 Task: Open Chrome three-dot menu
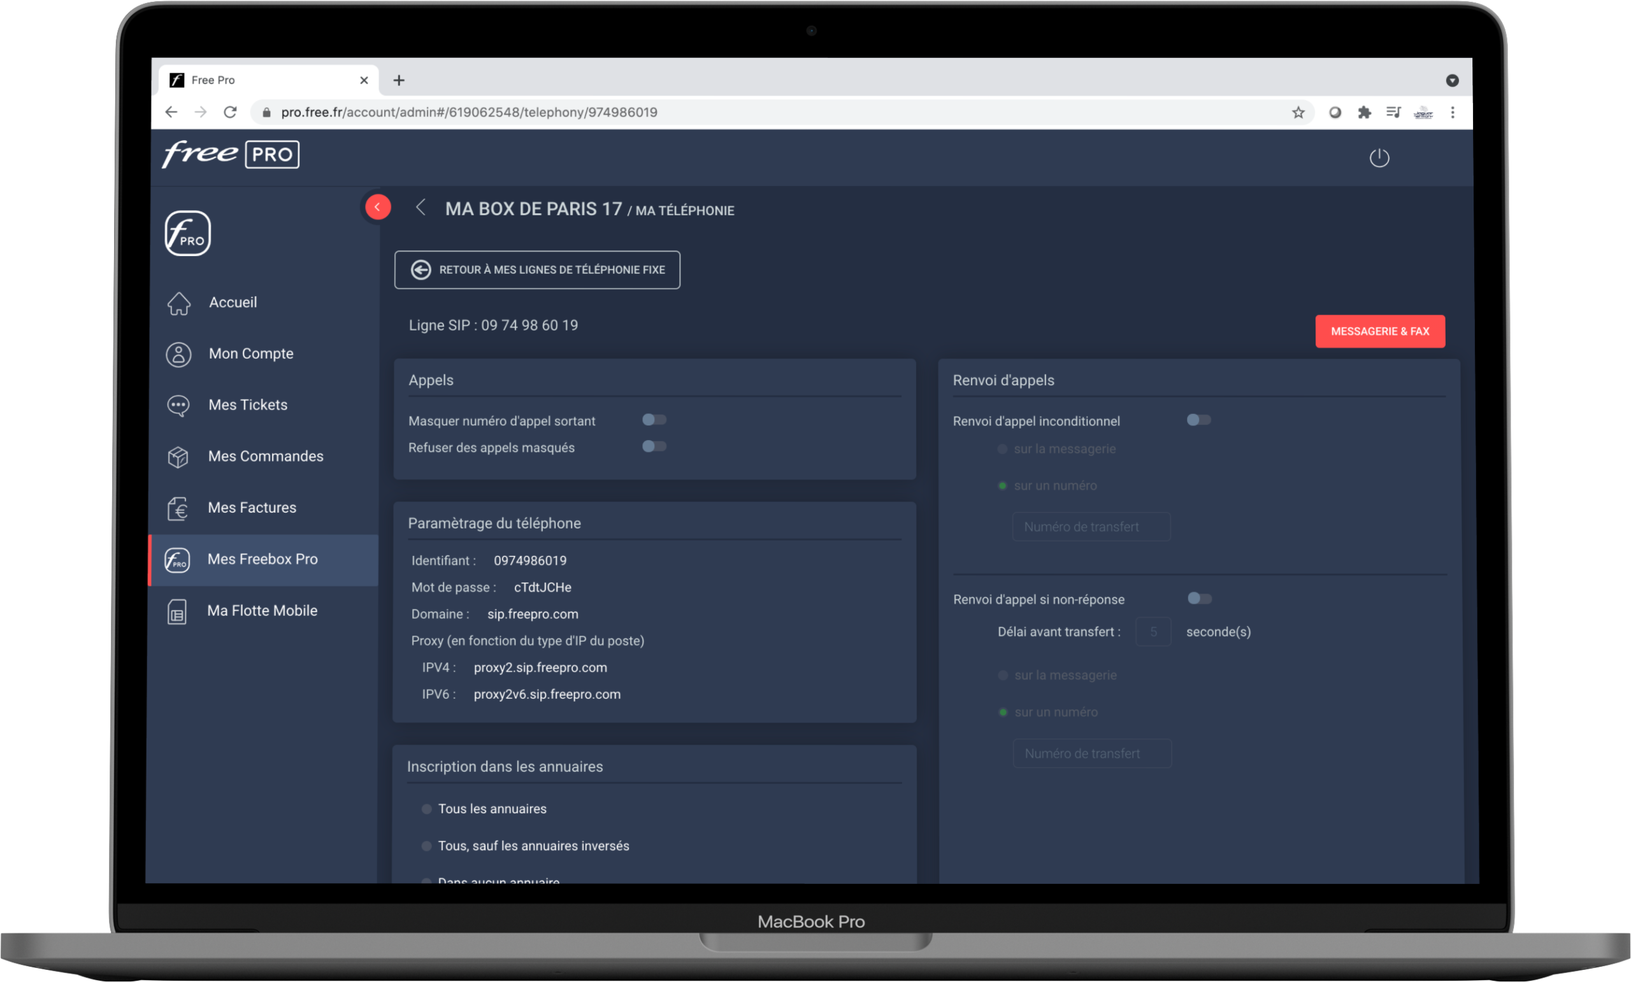pos(1452,113)
